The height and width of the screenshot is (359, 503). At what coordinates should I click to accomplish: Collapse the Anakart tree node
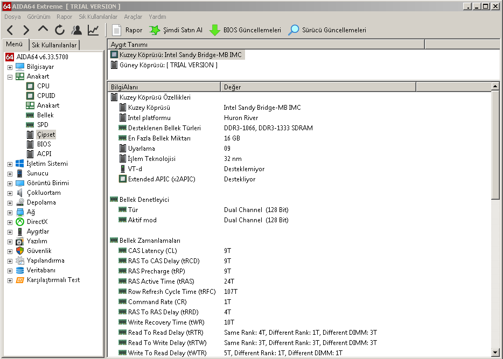[10, 76]
